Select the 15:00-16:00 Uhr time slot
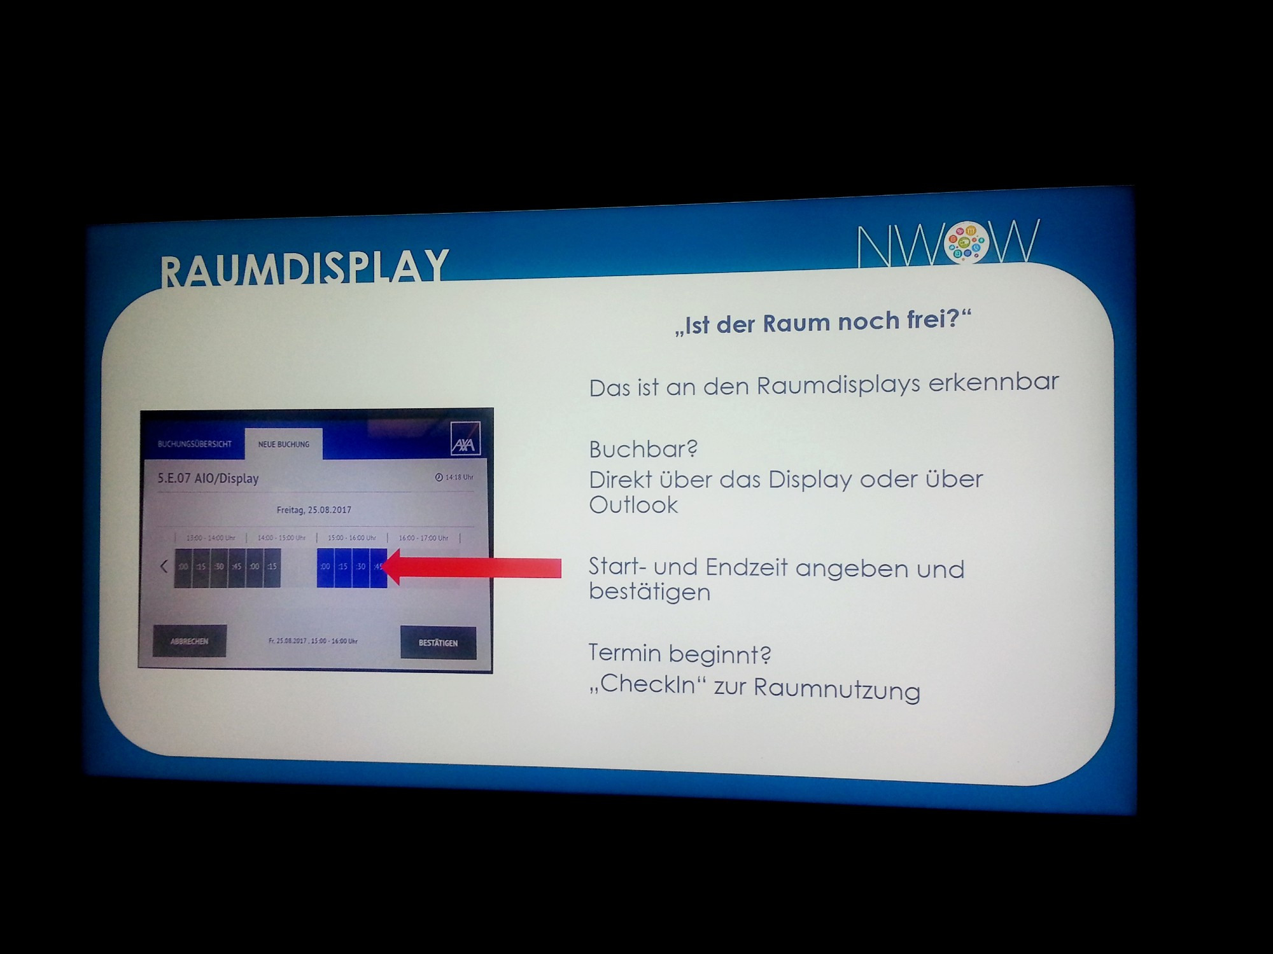The height and width of the screenshot is (954, 1273). (x=352, y=536)
